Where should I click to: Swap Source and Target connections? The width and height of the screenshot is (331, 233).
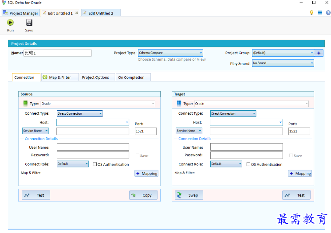point(189,195)
